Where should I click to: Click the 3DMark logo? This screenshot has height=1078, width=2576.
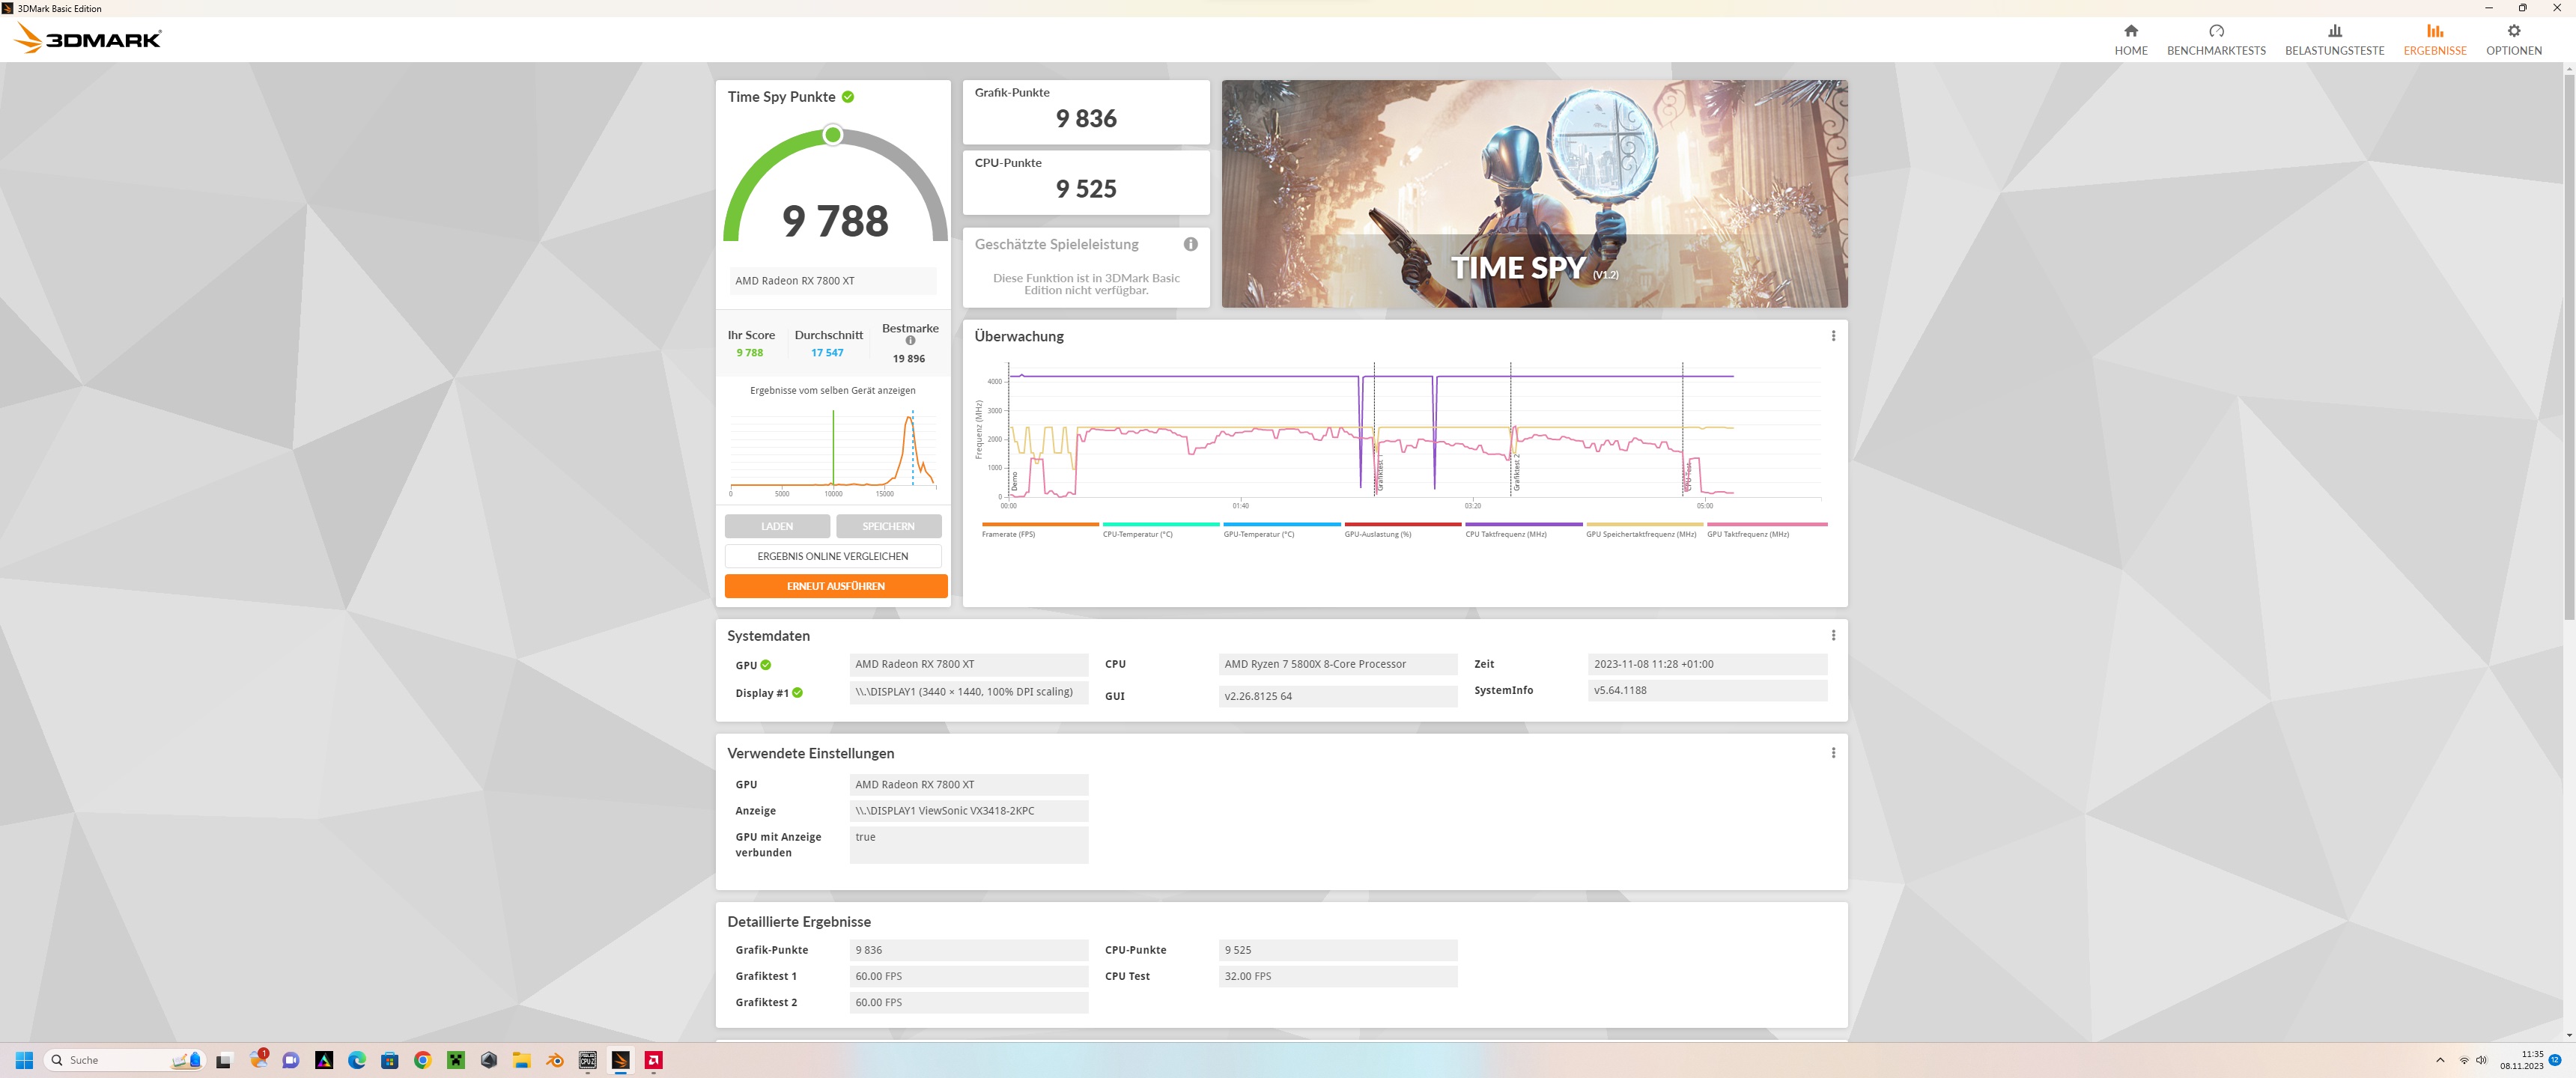click(88, 39)
